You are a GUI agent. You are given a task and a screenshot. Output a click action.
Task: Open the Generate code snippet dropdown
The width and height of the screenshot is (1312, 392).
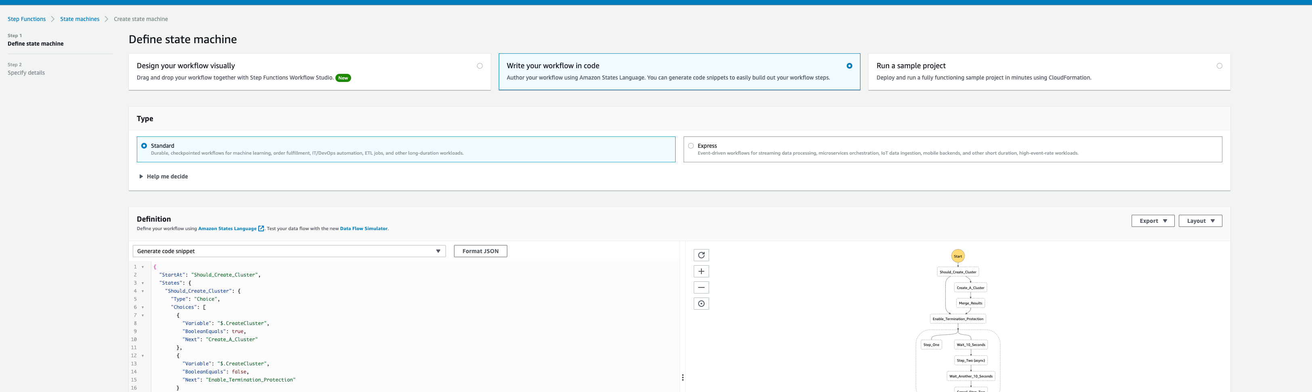[x=289, y=251]
